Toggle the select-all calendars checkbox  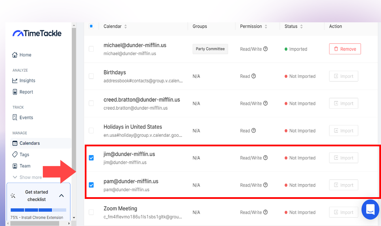(x=91, y=26)
